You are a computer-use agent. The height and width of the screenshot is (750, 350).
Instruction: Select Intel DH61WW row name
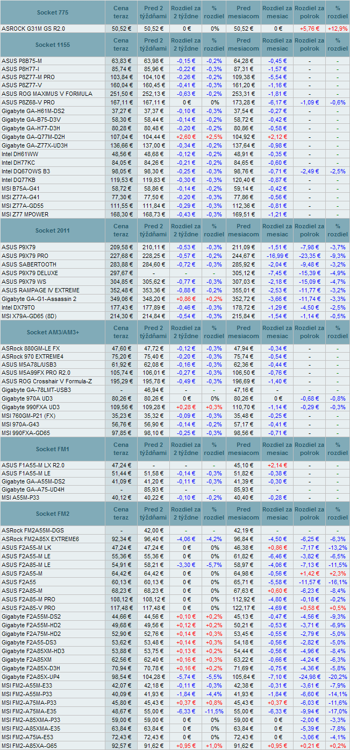[x=19, y=154]
